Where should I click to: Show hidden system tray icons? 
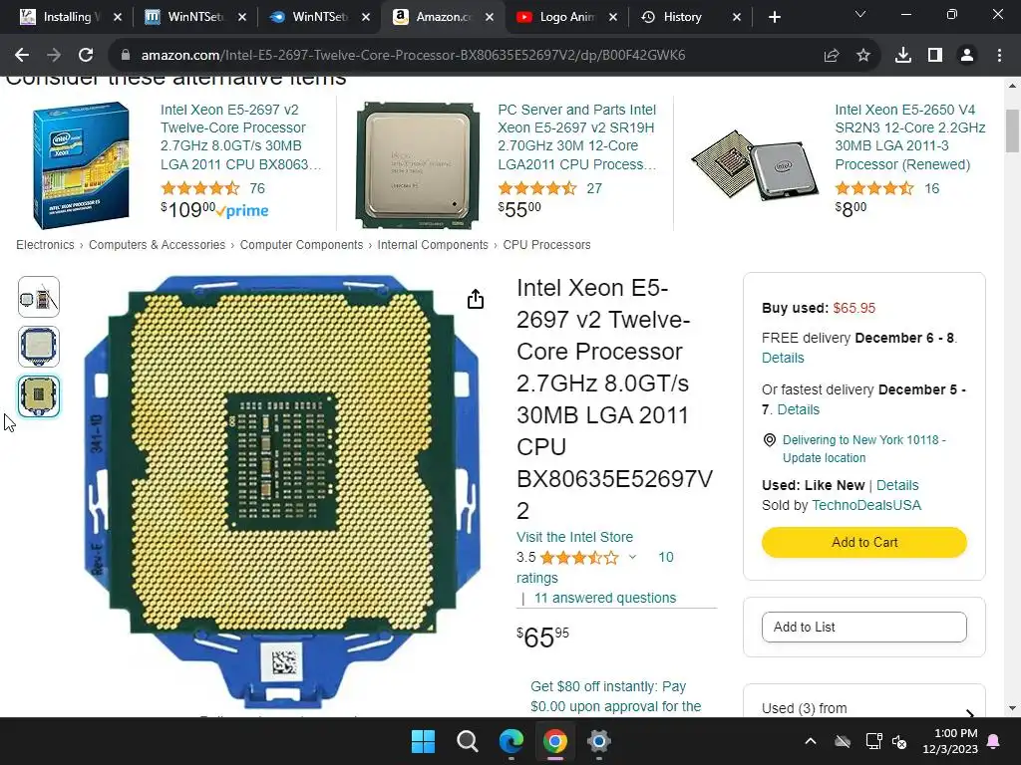(810, 741)
